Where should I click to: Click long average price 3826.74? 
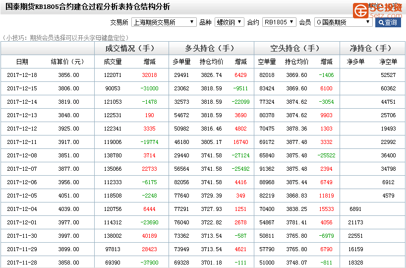pos(211,75)
